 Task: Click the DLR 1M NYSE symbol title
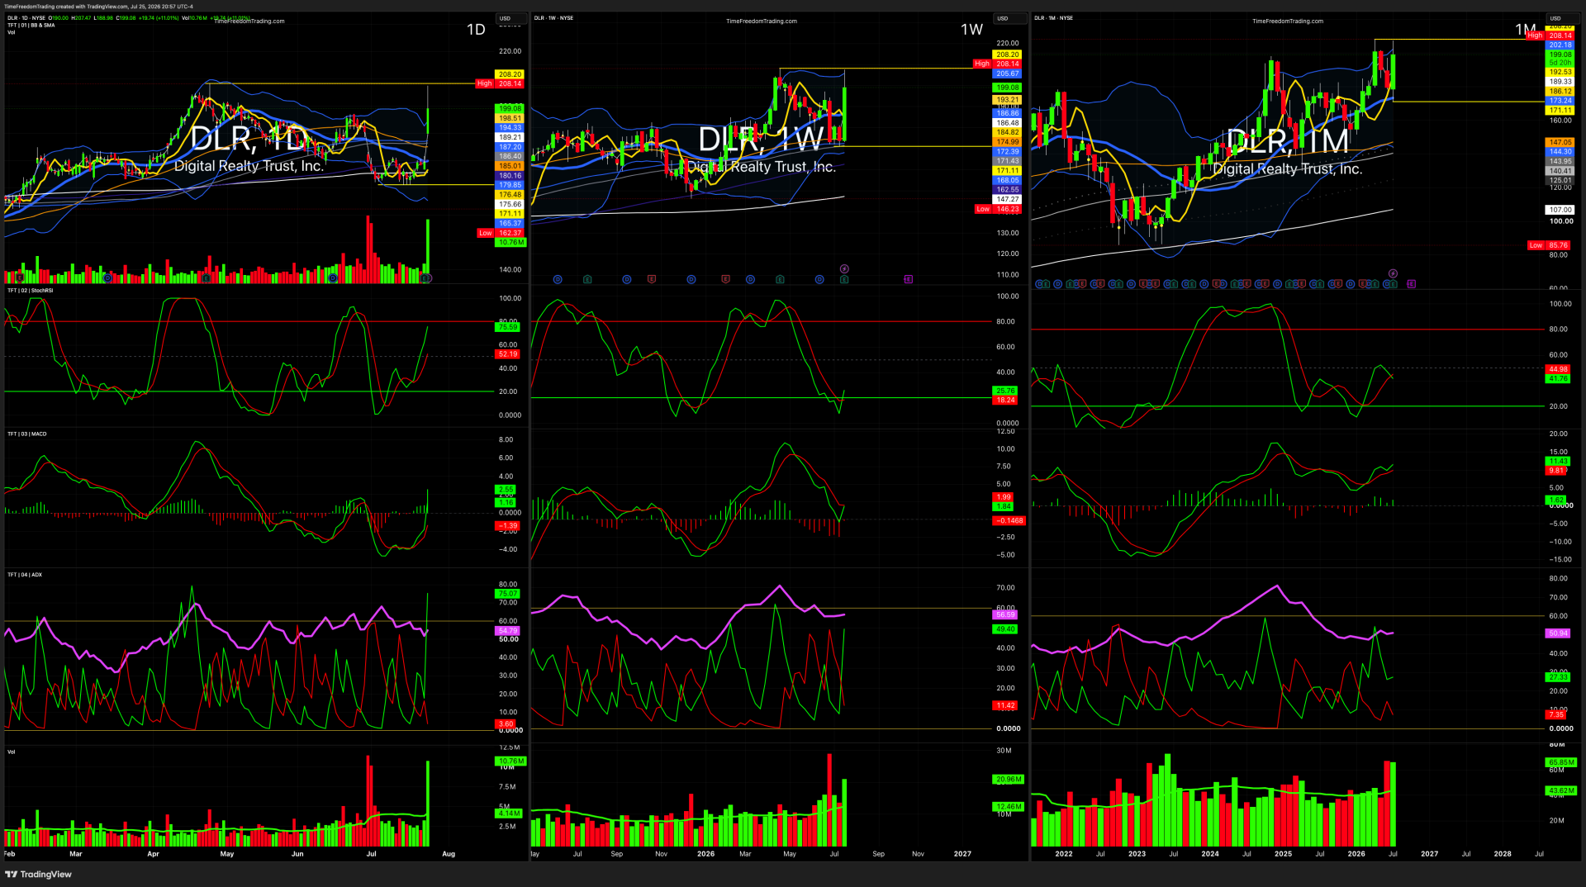click(1054, 17)
